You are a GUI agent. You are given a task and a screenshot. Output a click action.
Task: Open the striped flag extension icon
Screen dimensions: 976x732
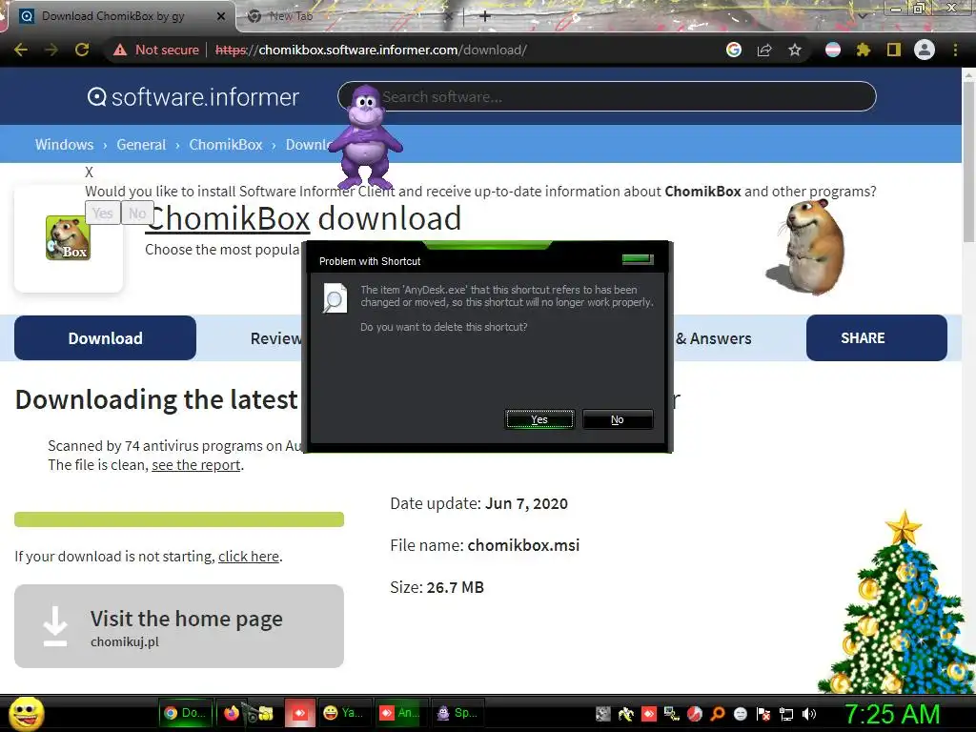click(x=833, y=50)
